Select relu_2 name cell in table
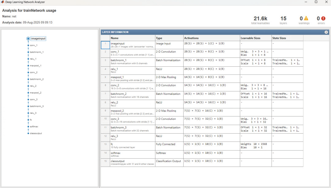Image resolution: width=331 pixels, height=188 pixels. 133,104
